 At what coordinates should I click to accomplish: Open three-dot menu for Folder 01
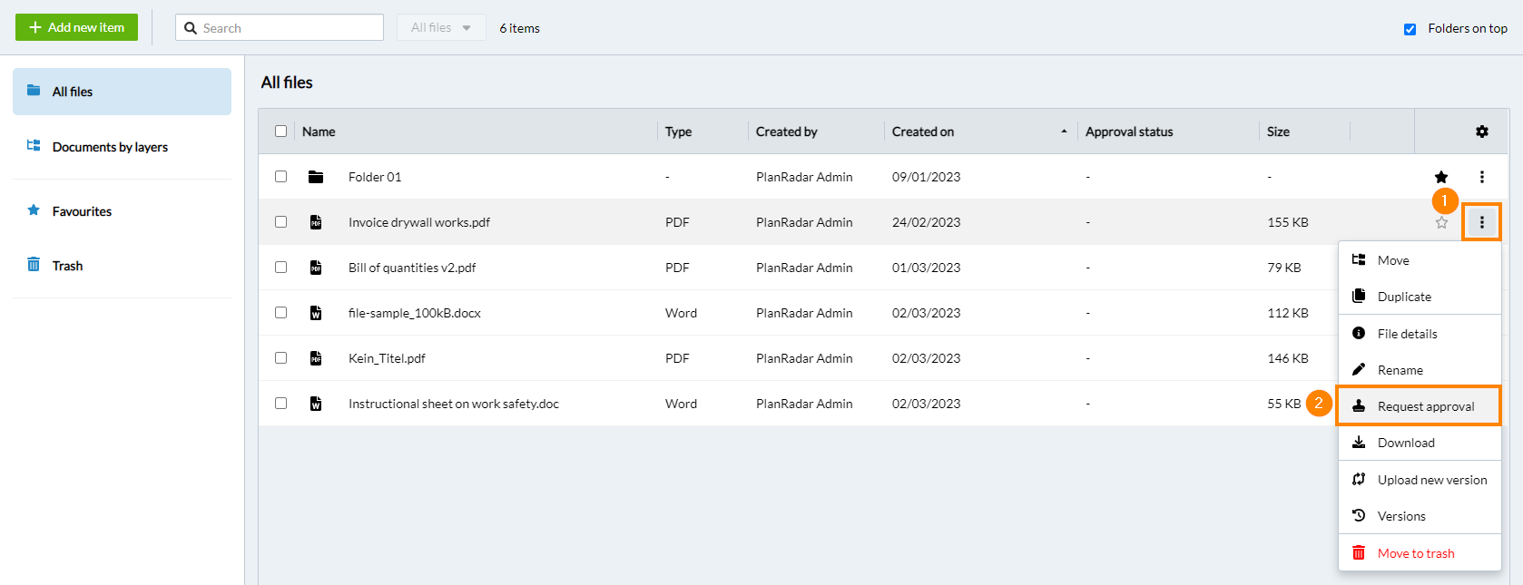click(1481, 177)
